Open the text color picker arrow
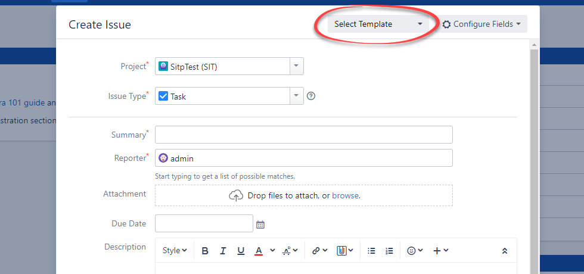 click(272, 251)
